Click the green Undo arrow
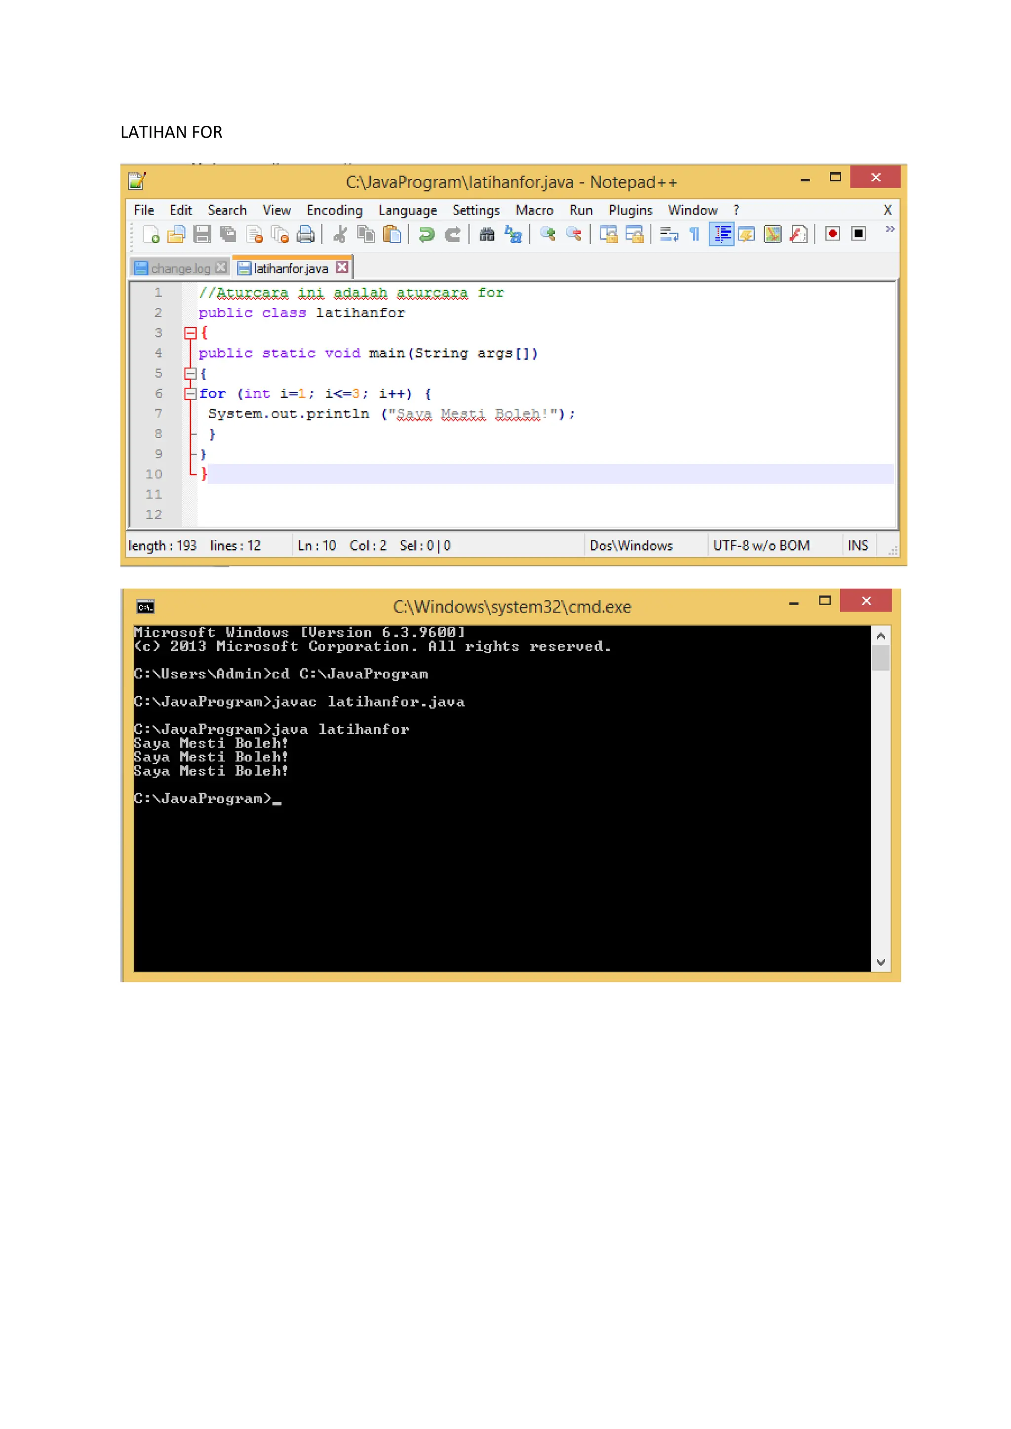 (427, 234)
